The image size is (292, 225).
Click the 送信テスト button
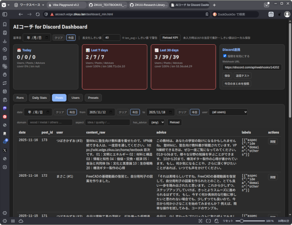tap(242, 75)
